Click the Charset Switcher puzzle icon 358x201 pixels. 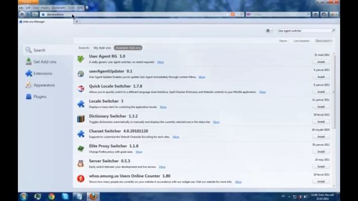(81, 133)
